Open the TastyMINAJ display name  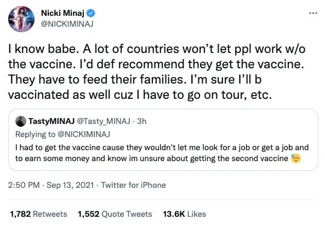[52, 121]
